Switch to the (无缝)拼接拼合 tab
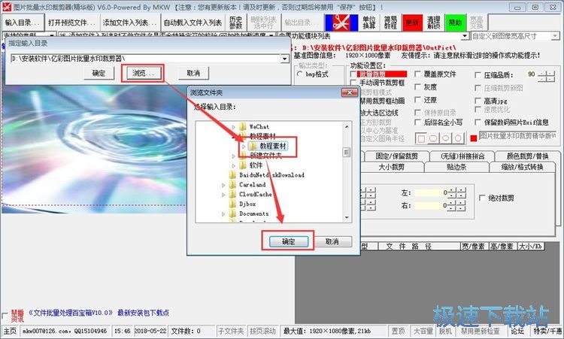 point(462,156)
